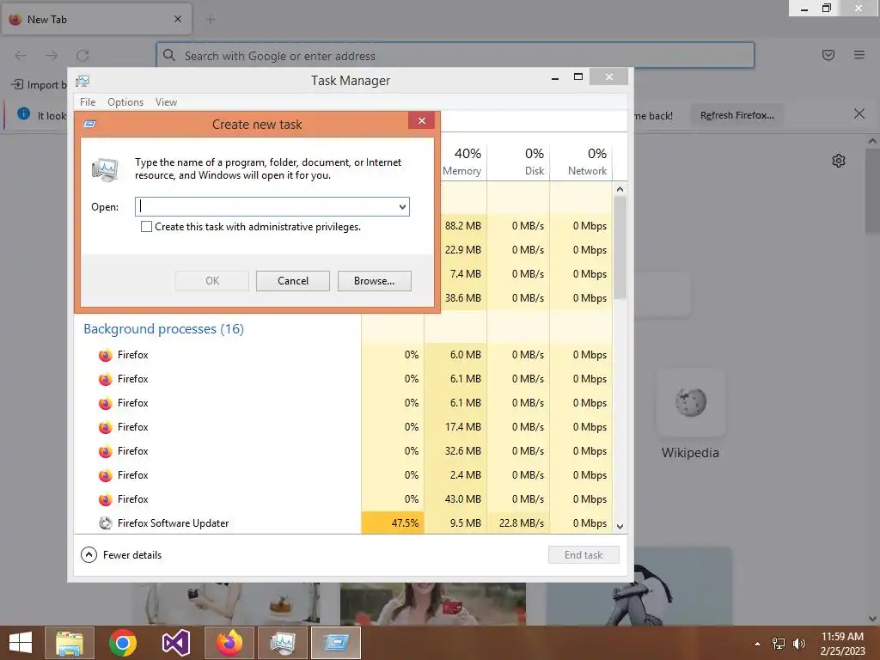This screenshot has width=880, height=660.
Task: Select the New Tab tab in Firefox
Action: coord(96,19)
